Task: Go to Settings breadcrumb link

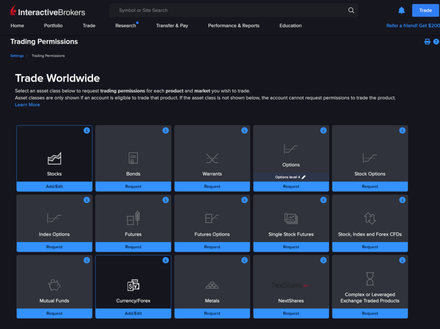Action: point(17,56)
